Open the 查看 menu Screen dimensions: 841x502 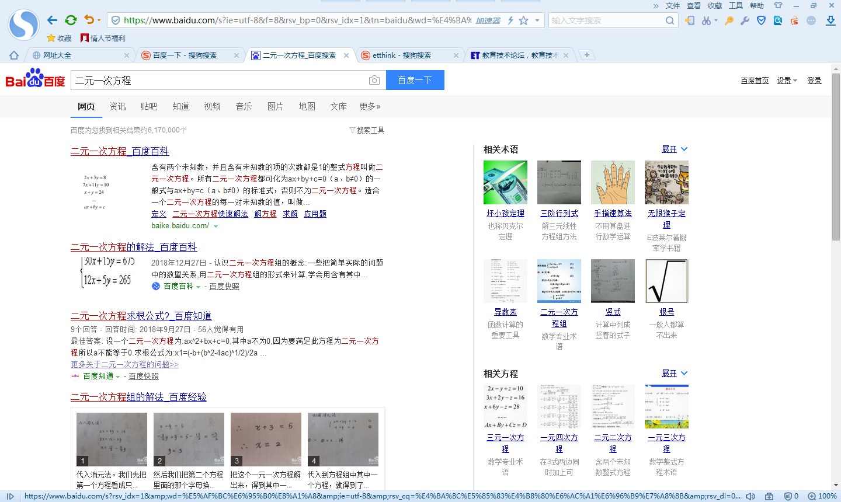coord(694,6)
